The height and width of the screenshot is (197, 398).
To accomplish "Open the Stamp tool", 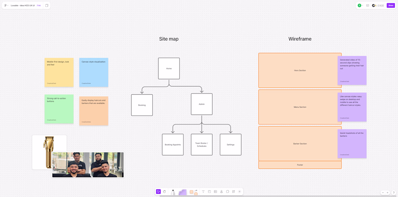I will (221, 192).
